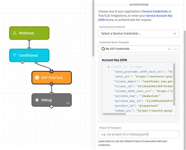Open the Authentication Method dropdown
The image size is (186, 150).
click(x=139, y=33)
